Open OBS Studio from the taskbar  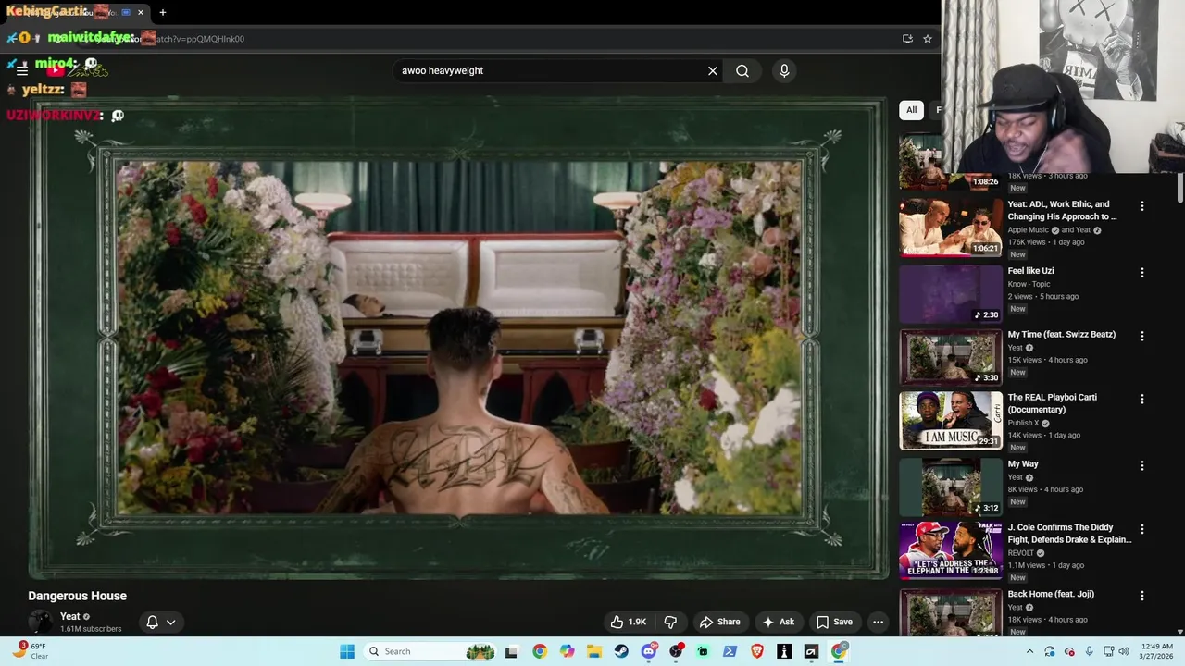676,651
